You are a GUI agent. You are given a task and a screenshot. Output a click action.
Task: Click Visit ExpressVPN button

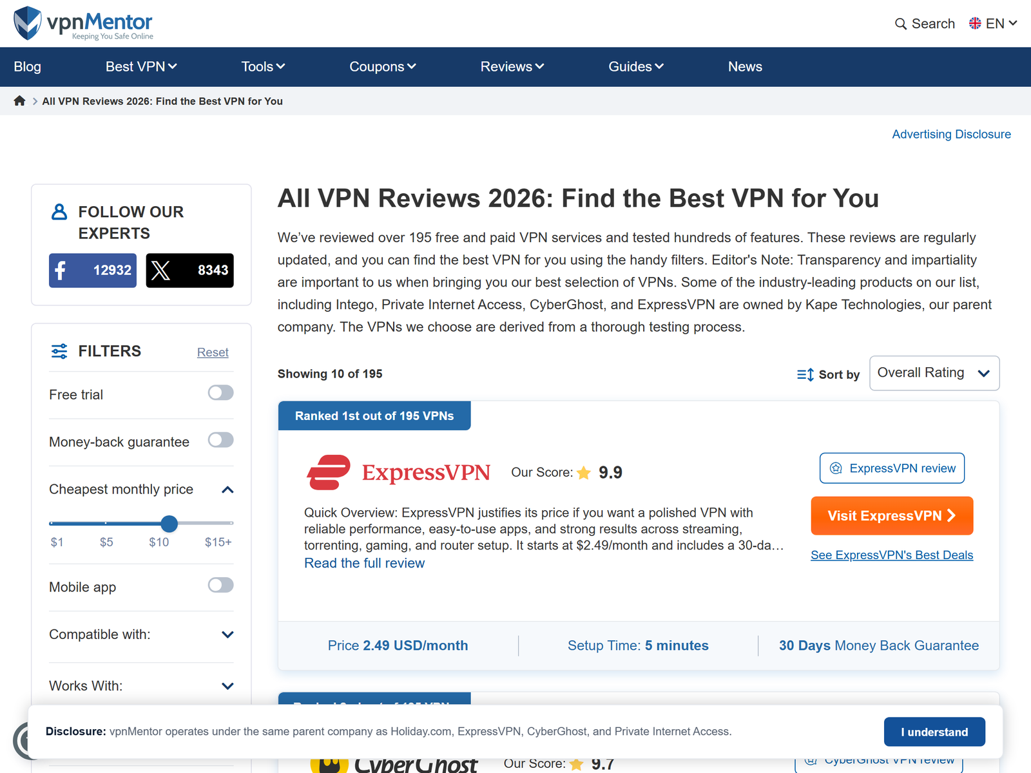pyautogui.click(x=892, y=516)
